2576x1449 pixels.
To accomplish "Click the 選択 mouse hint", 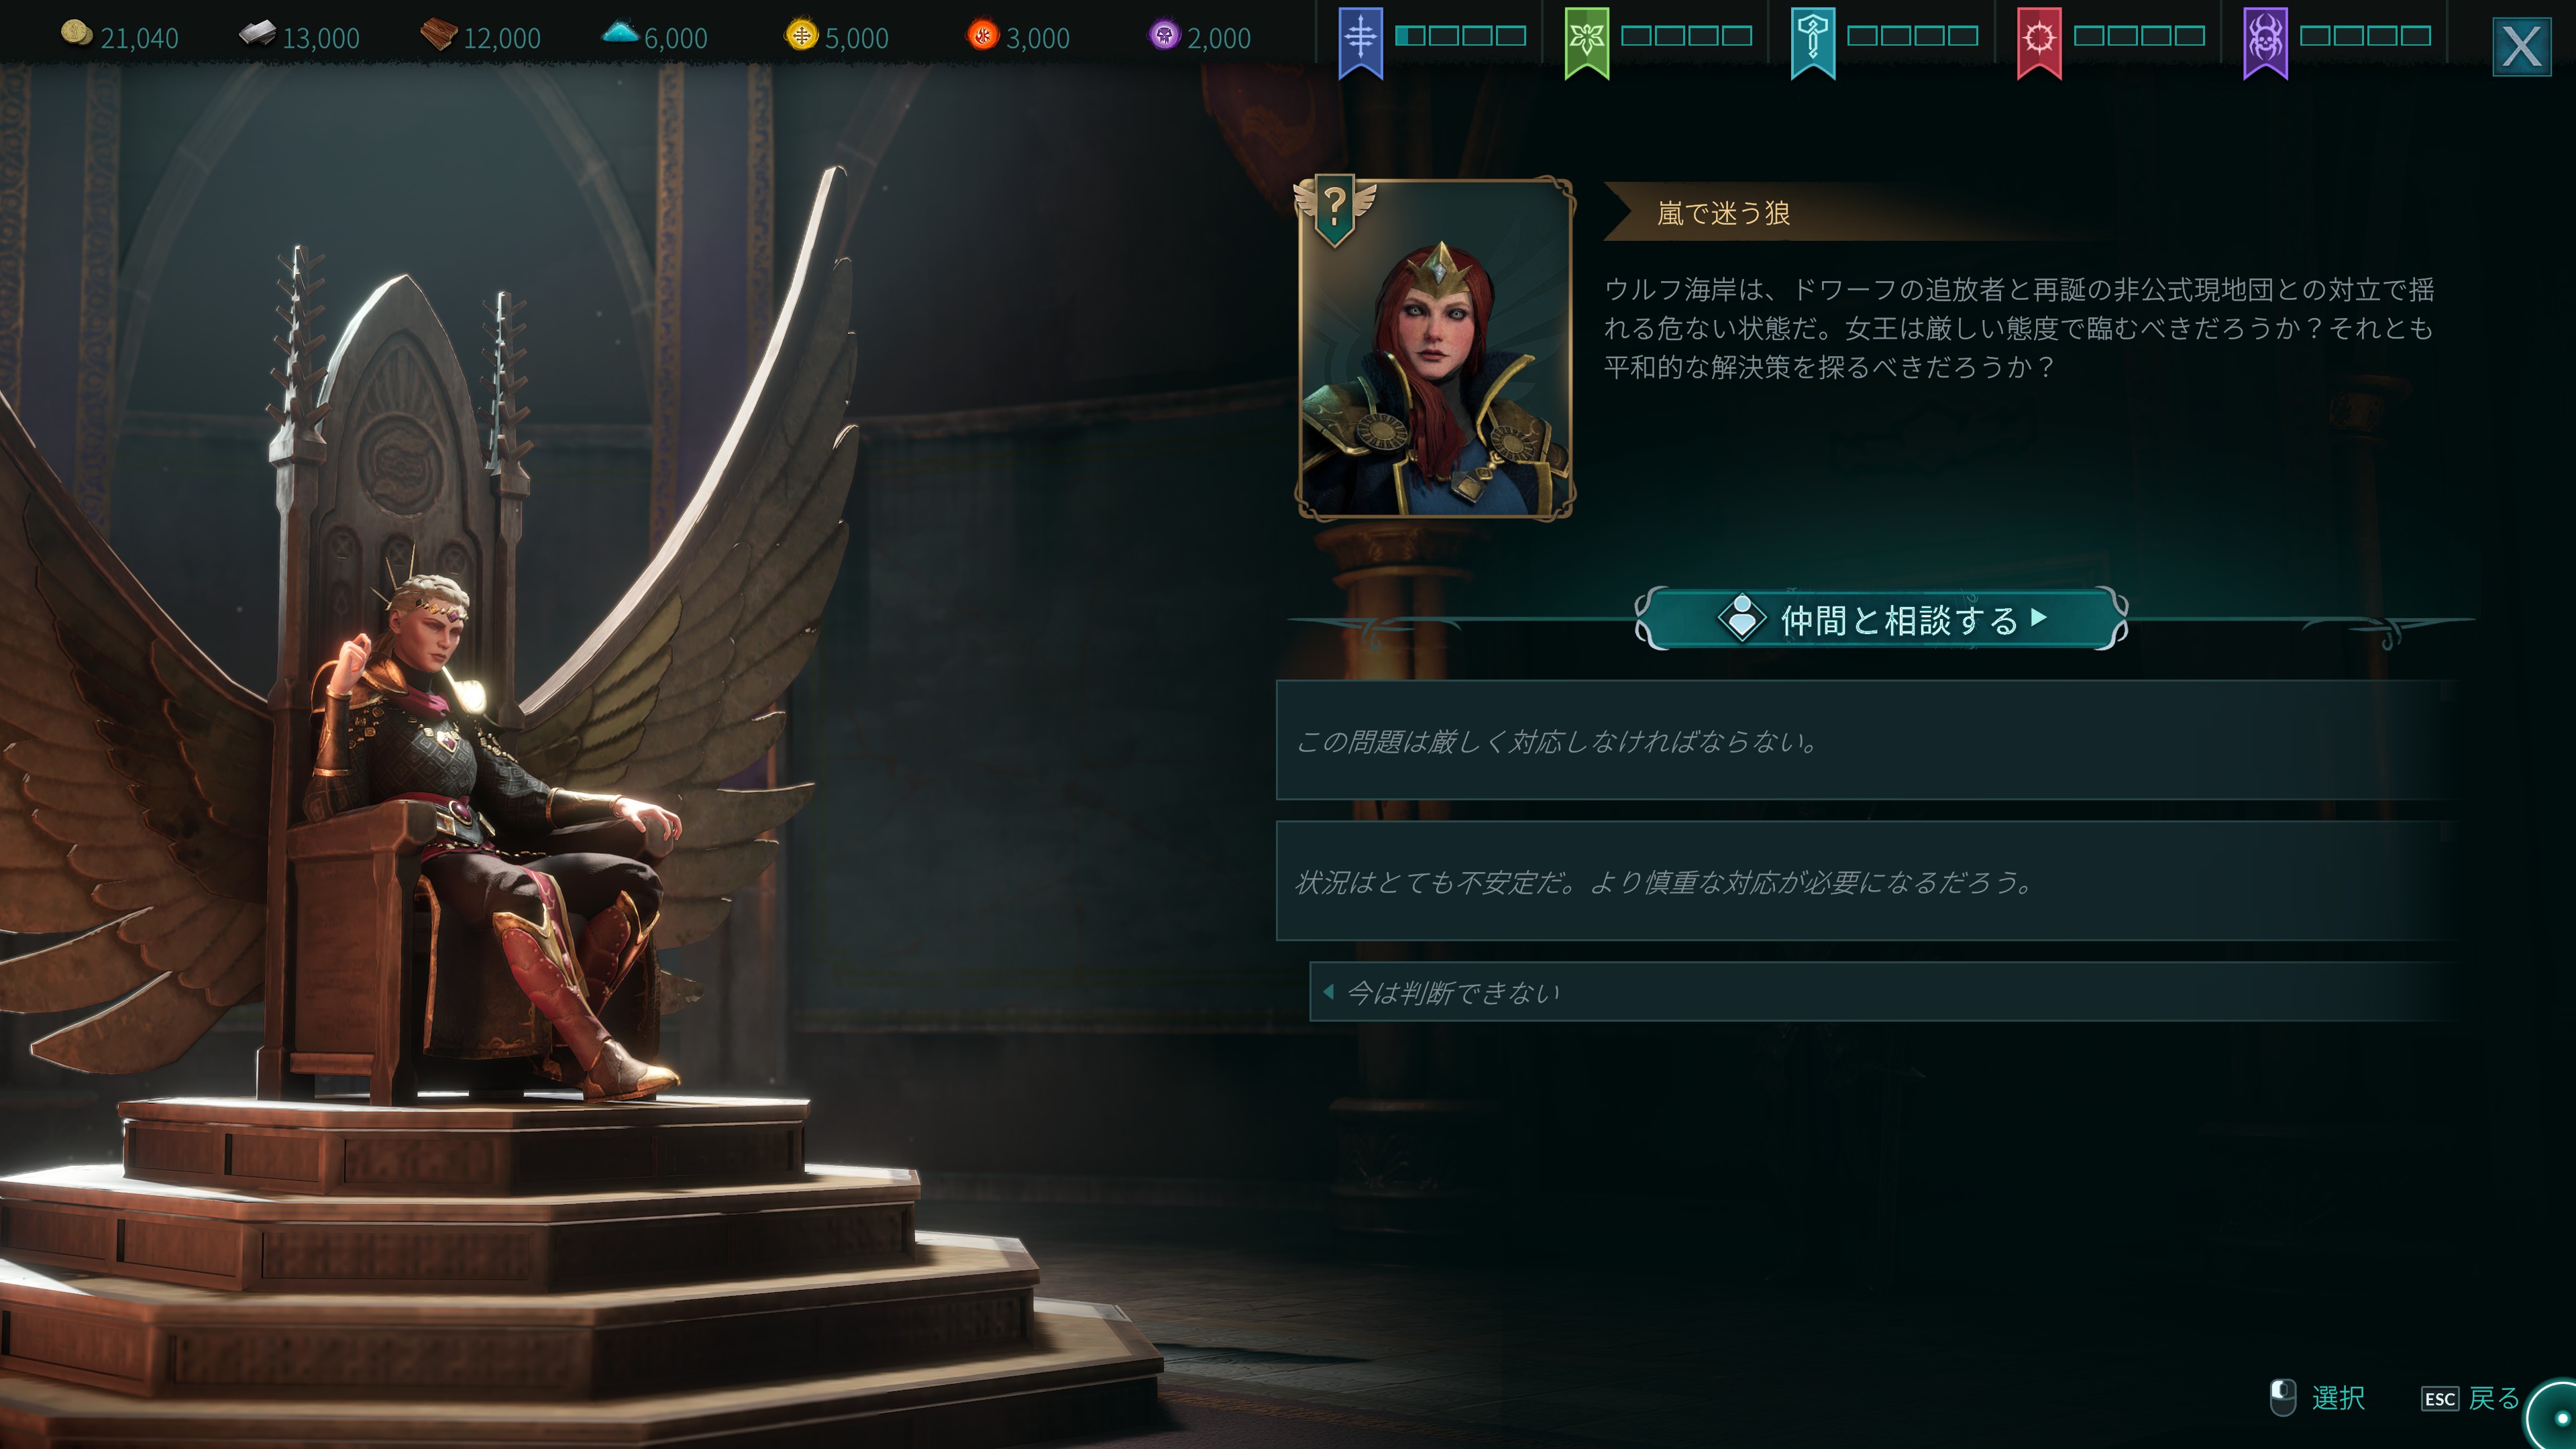I will (2317, 1398).
